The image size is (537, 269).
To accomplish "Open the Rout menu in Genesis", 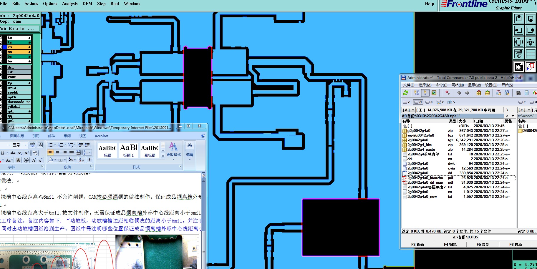I will 115,4.
